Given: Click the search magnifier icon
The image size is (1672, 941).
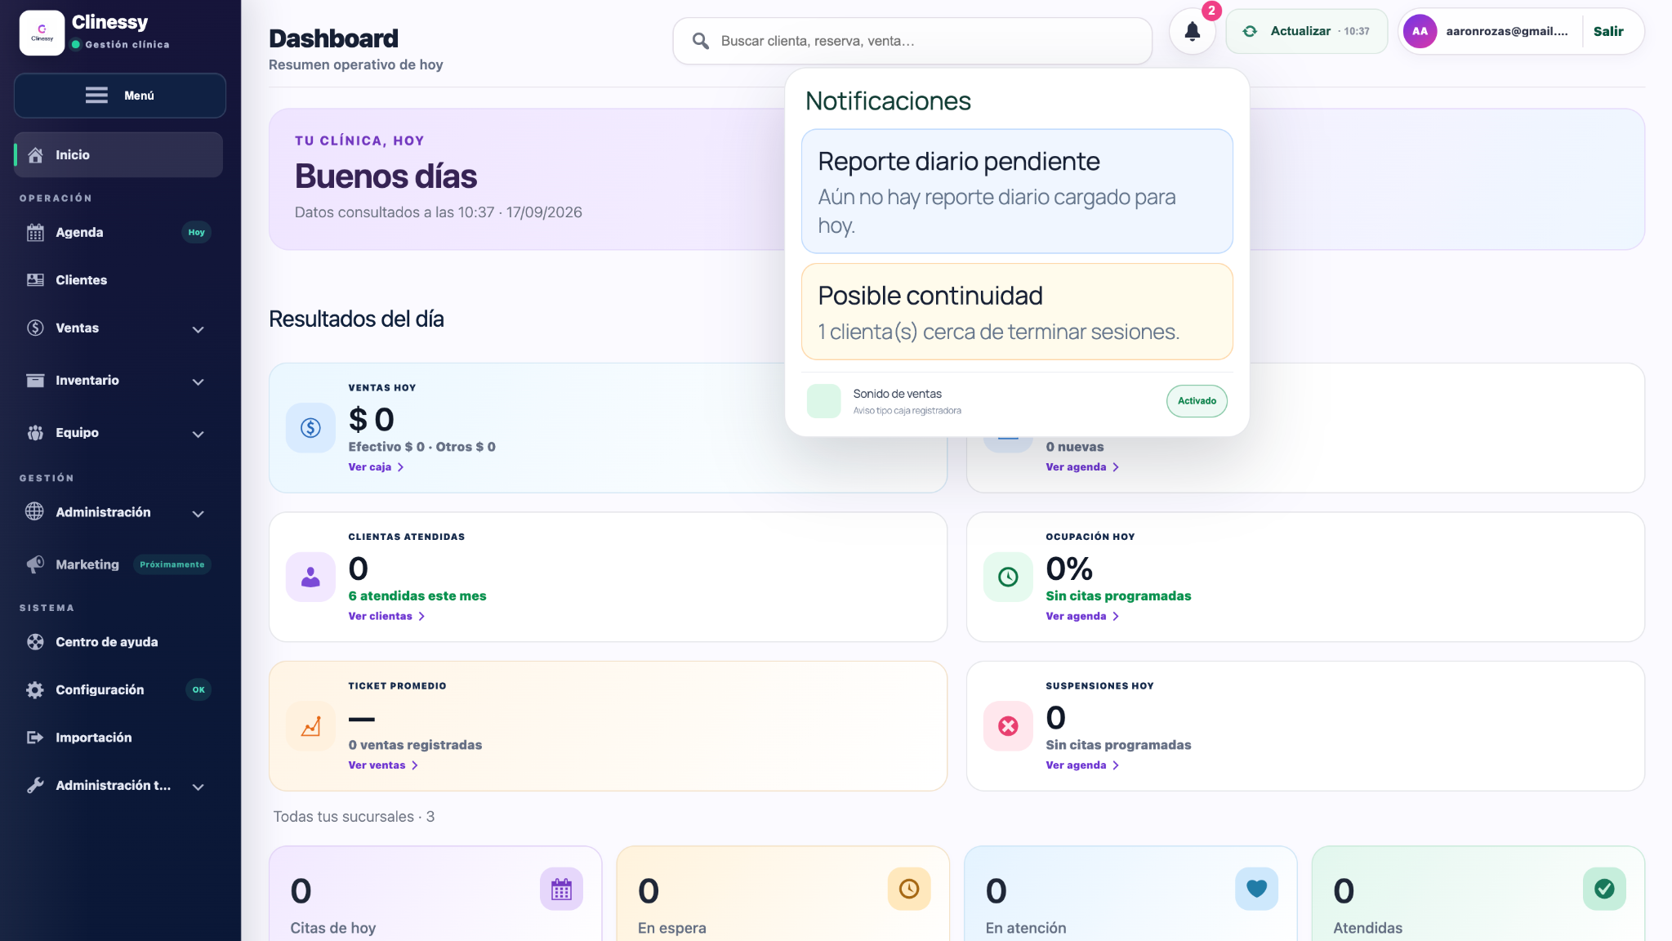Looking at the screenshot, I should 700,41.
